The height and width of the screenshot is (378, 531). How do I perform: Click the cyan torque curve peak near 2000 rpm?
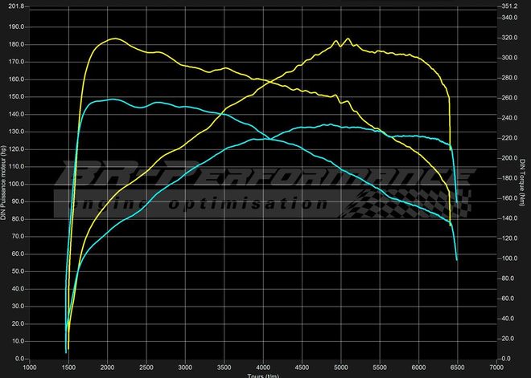[113, 100]
